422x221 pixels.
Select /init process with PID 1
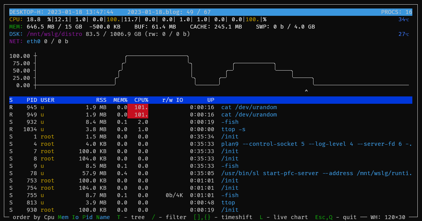pos(211,137)
